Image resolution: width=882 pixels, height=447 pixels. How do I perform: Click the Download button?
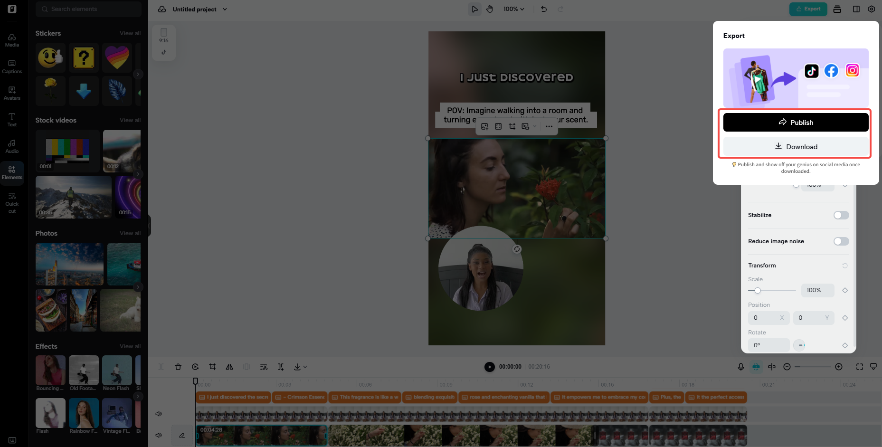pos(796,146)
